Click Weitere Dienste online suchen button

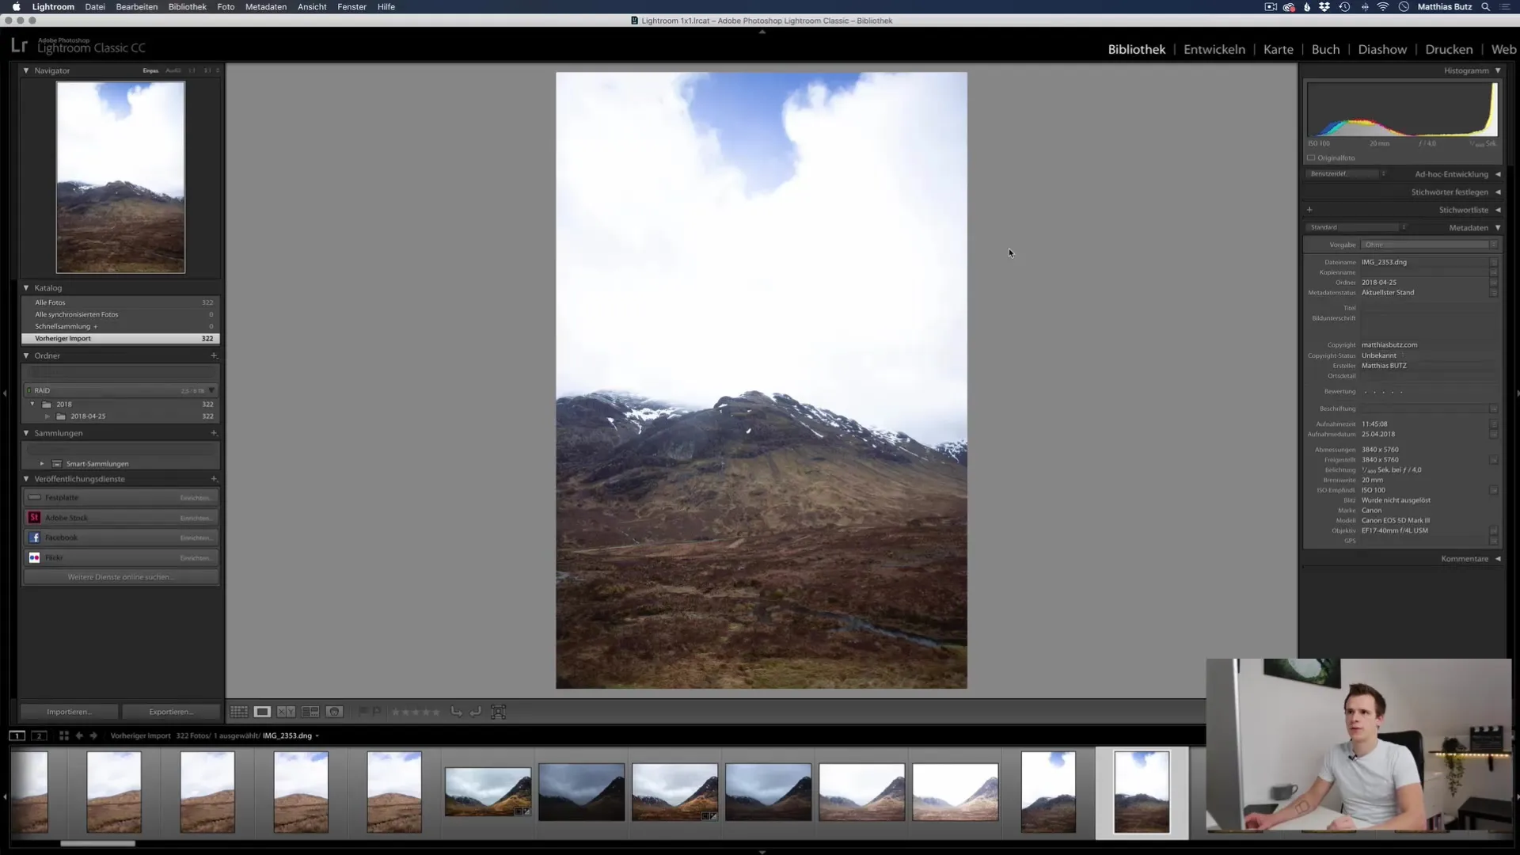coord(120,577)
